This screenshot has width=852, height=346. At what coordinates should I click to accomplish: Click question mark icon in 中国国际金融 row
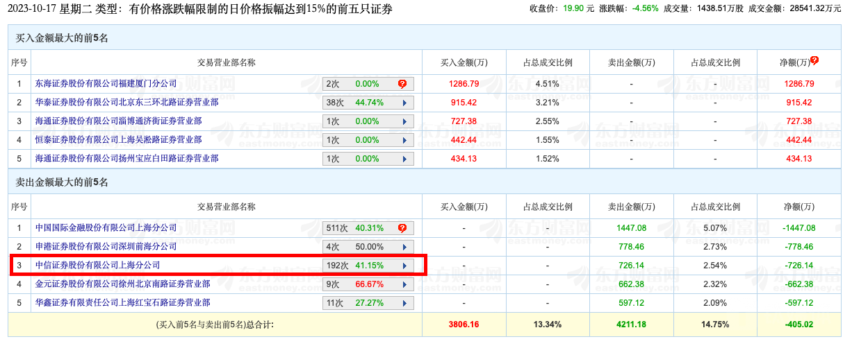tap(402, 228)
